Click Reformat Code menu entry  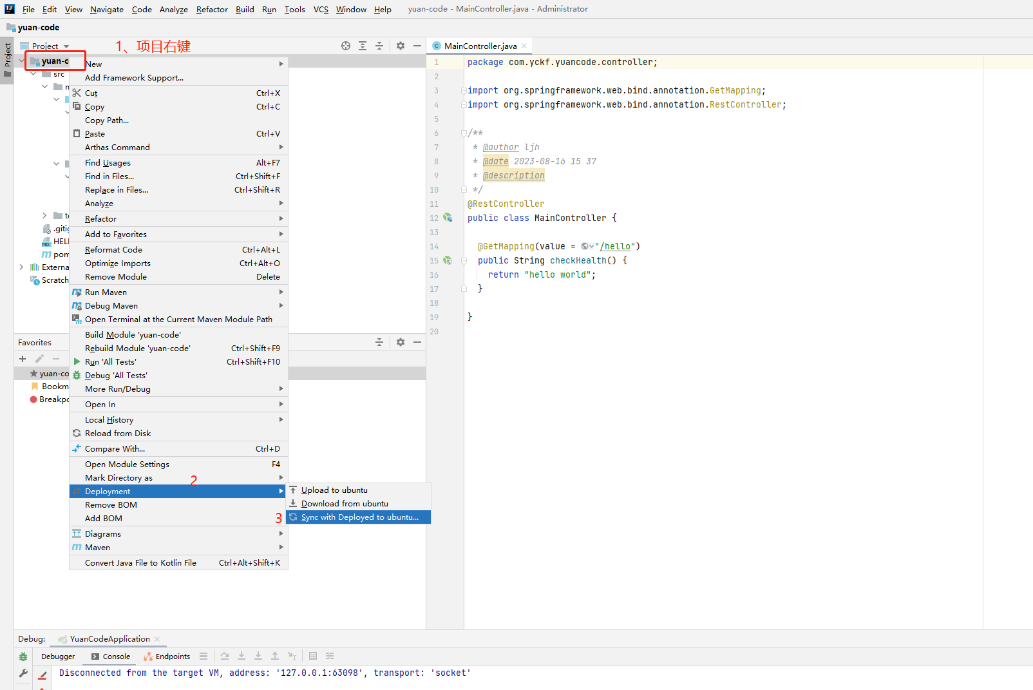pos(178,250)
